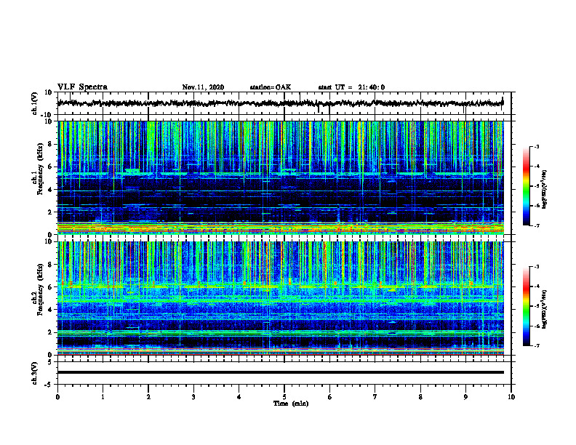Select the date 'Nov.11, 2020' label
Image resolution: width=576 pixels, height=445 pixels.
(203, 87)
